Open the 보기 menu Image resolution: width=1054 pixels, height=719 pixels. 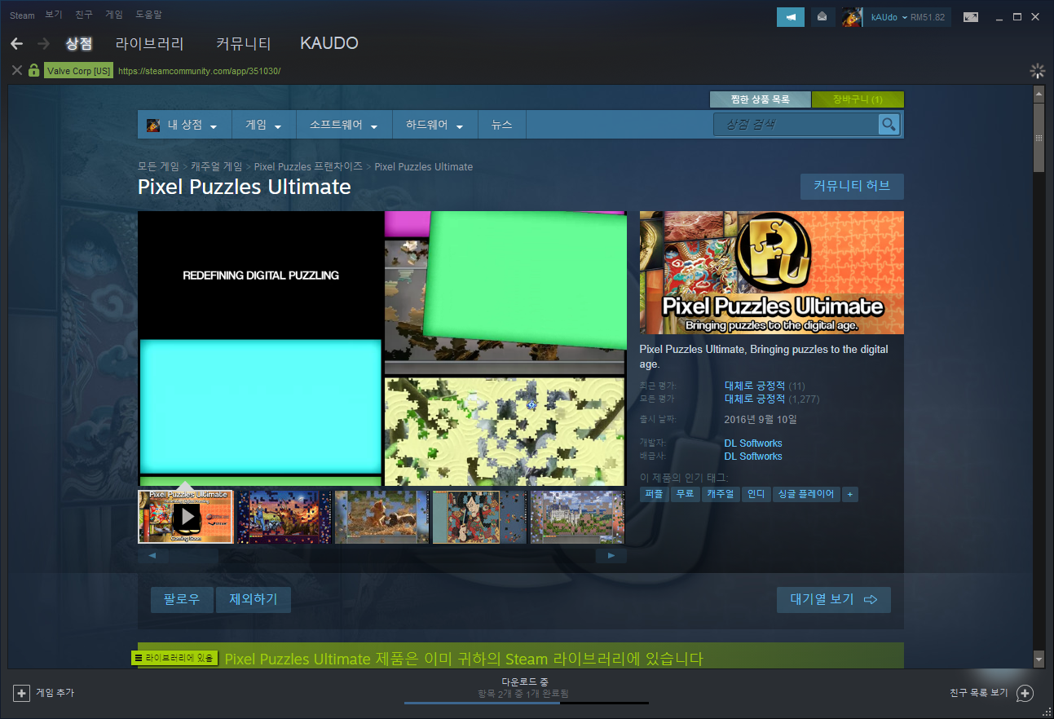54,15
